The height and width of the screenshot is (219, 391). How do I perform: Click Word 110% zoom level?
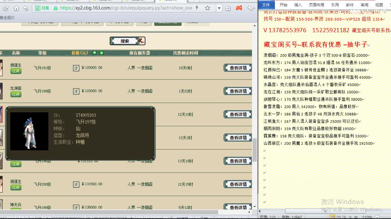(x=367, y=217)
